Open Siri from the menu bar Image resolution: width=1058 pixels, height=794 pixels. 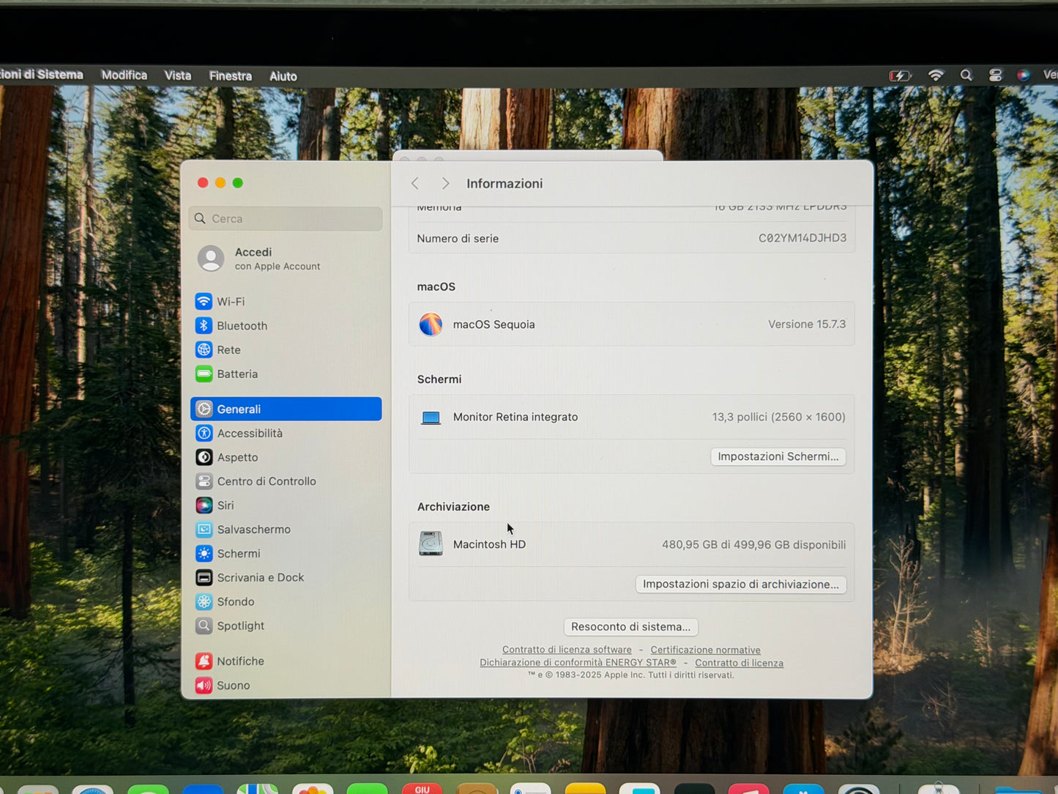click(x=1023, y=75)
